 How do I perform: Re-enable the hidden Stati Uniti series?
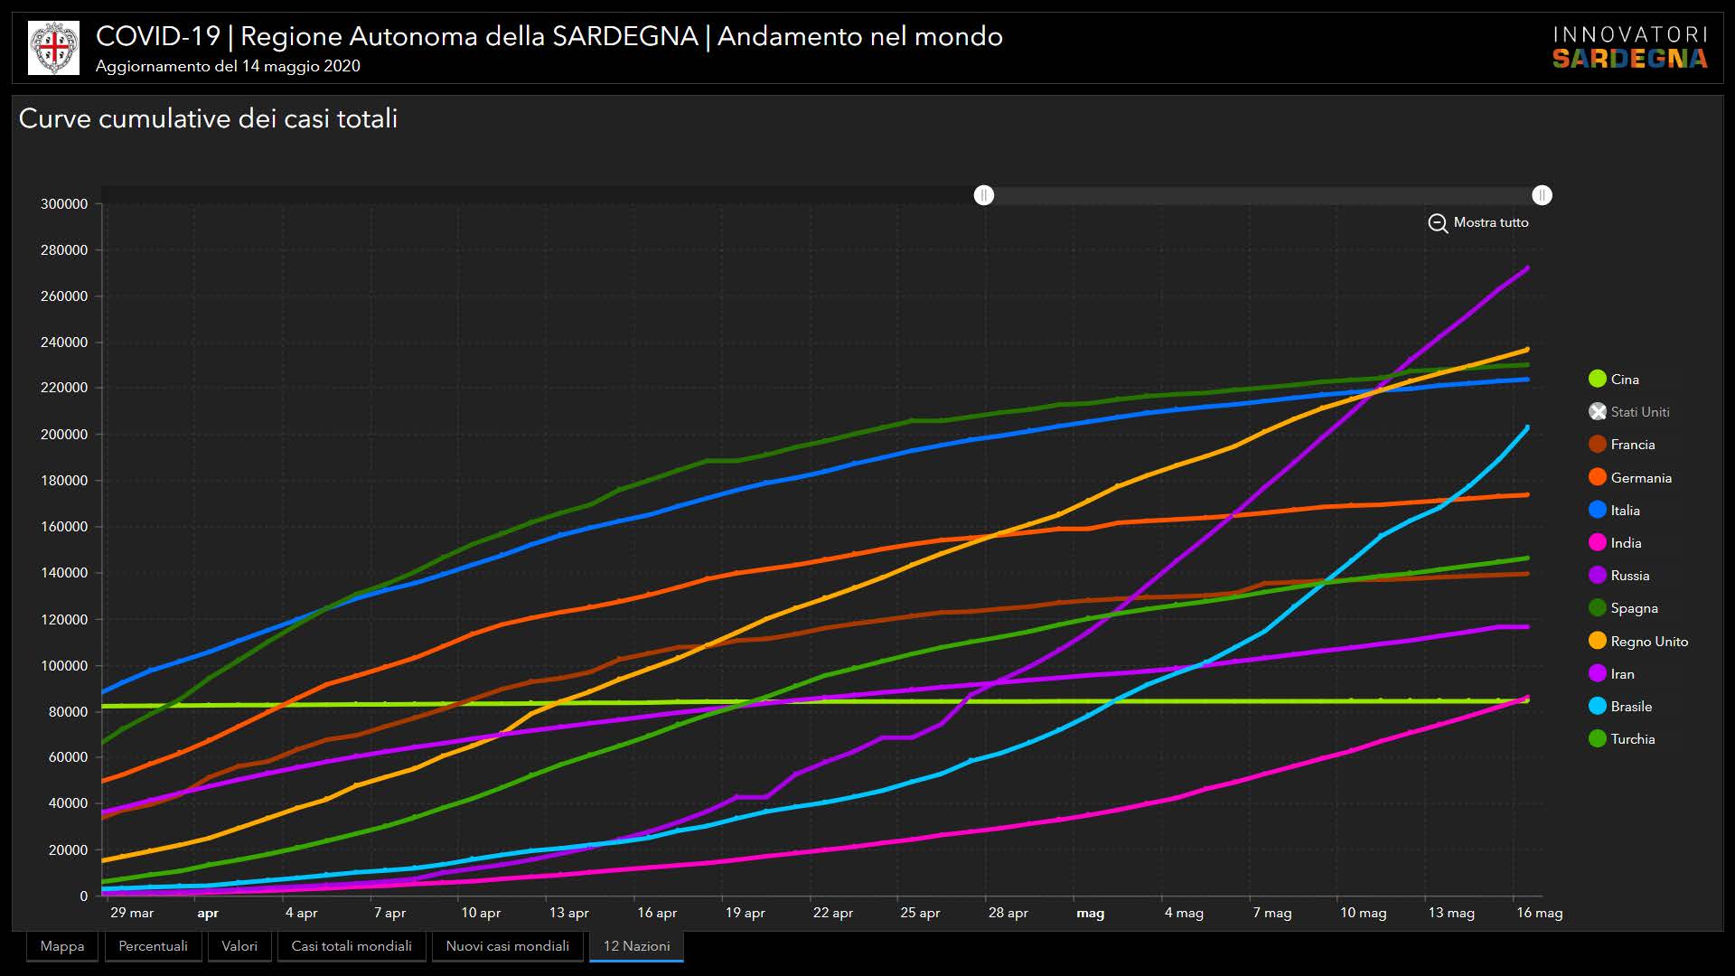point(1597,412)
